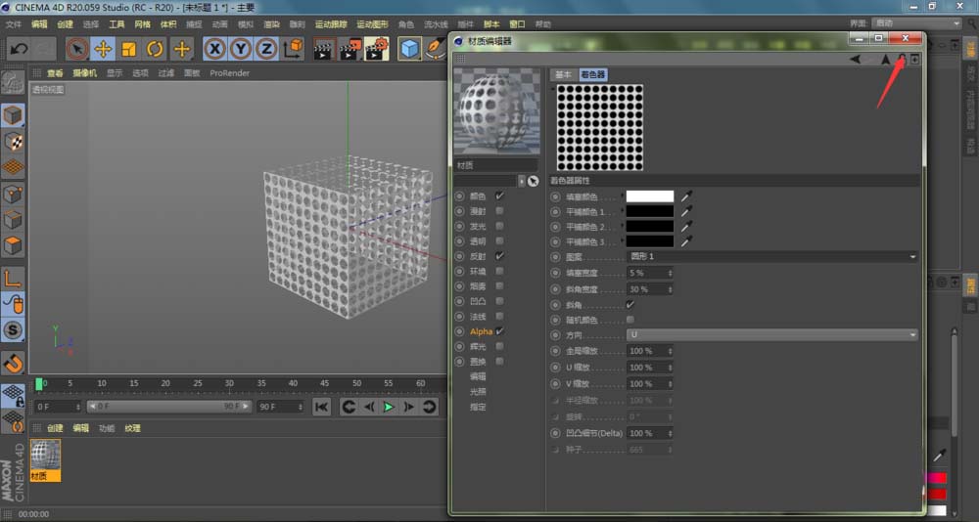979x522 pixels.
Task: Click the white fill color swatch
Action: pyautogui.click(x=650, y=196)
